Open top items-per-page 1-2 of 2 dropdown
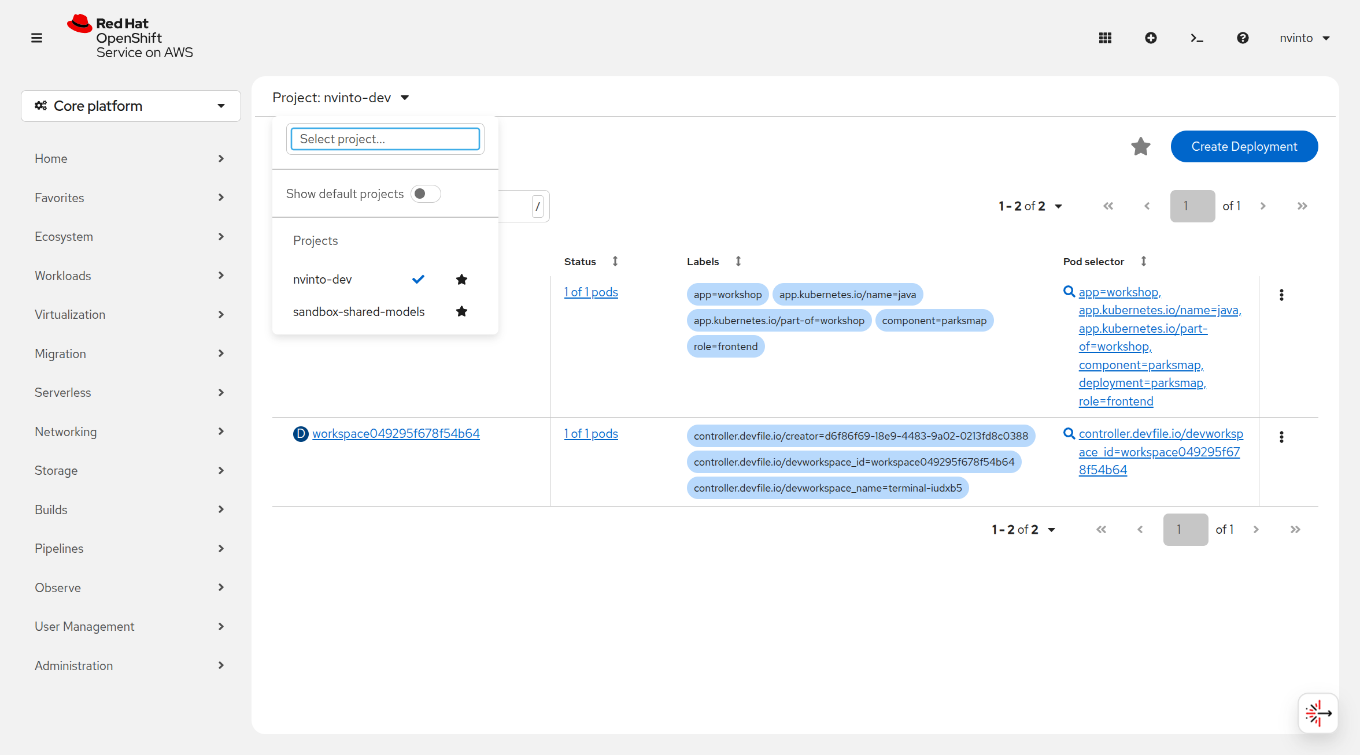 pos(1030,206)
